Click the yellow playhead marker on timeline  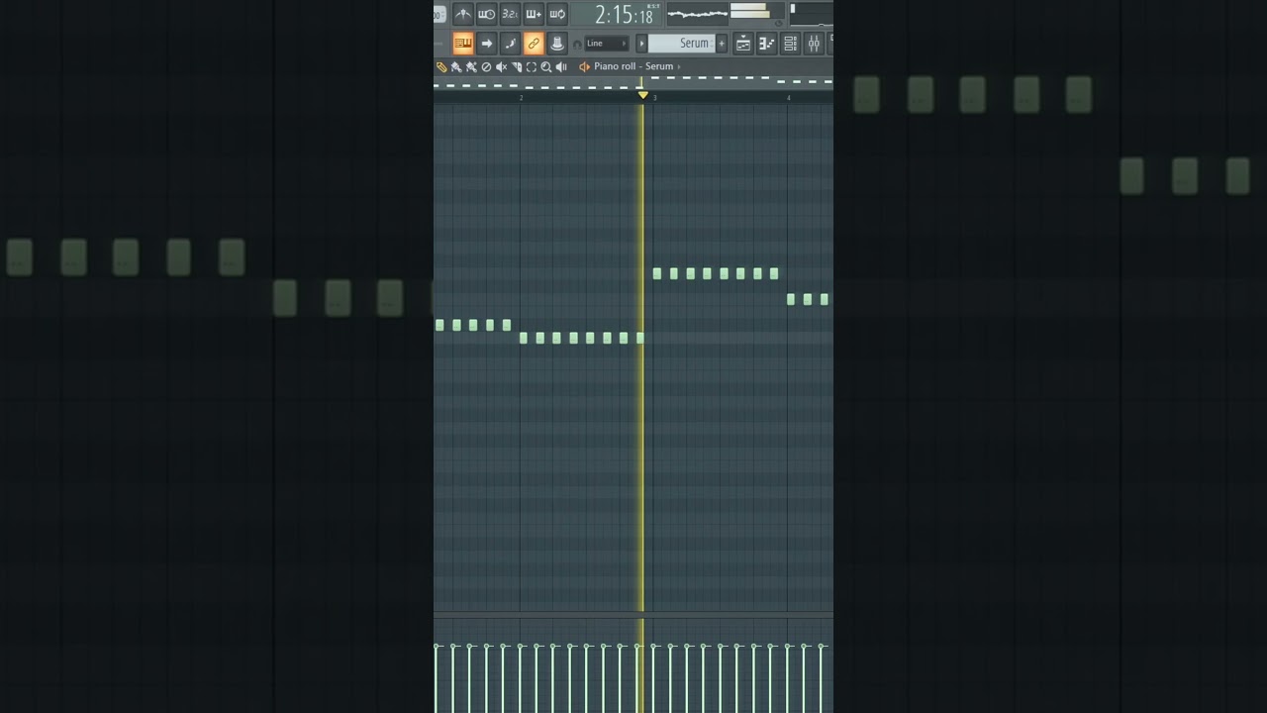[642, 95]
